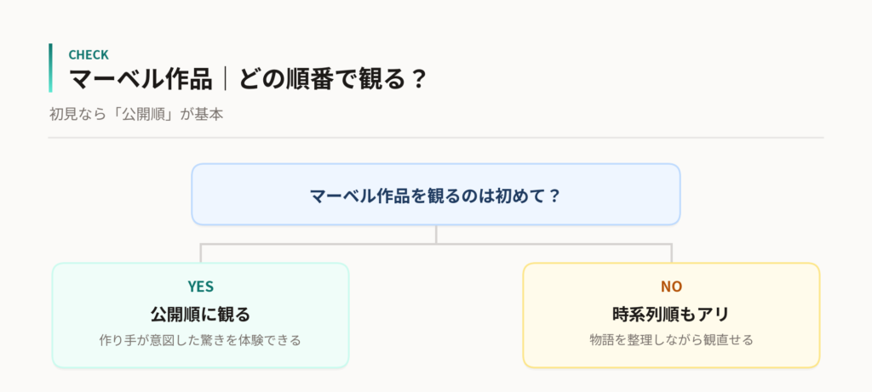This screenshot has height=392, width=872.
Task: Click the description 物語を整理しながら観直せる
Action: point(671,340)
